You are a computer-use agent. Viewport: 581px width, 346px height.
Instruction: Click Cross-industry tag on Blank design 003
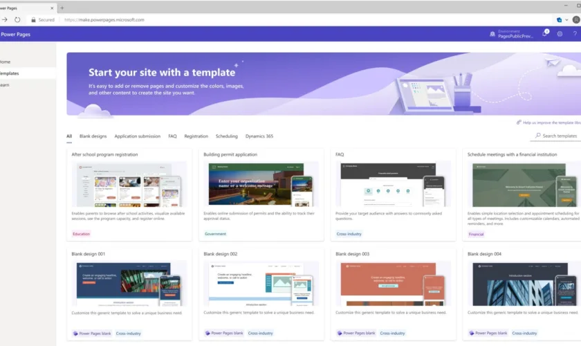coord(392,333)
